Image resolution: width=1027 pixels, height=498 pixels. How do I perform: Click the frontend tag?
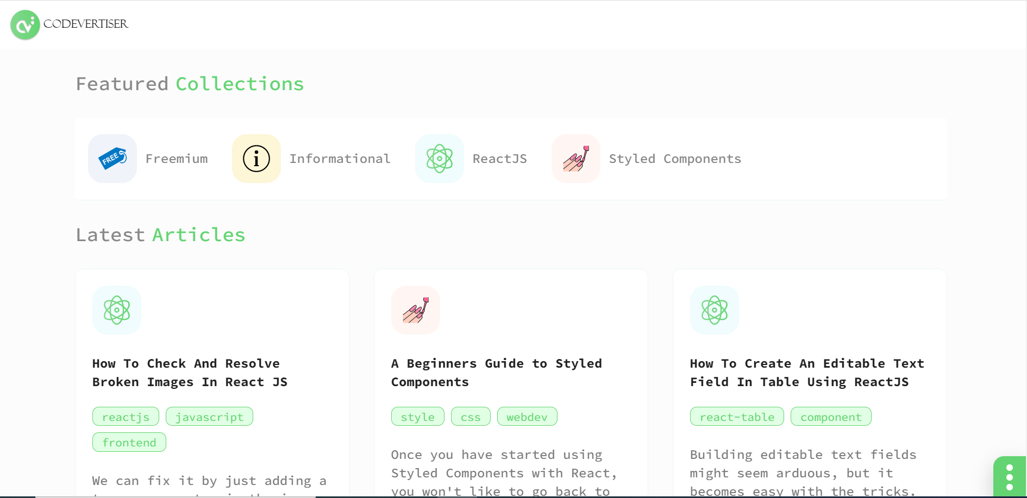(129, 442)
